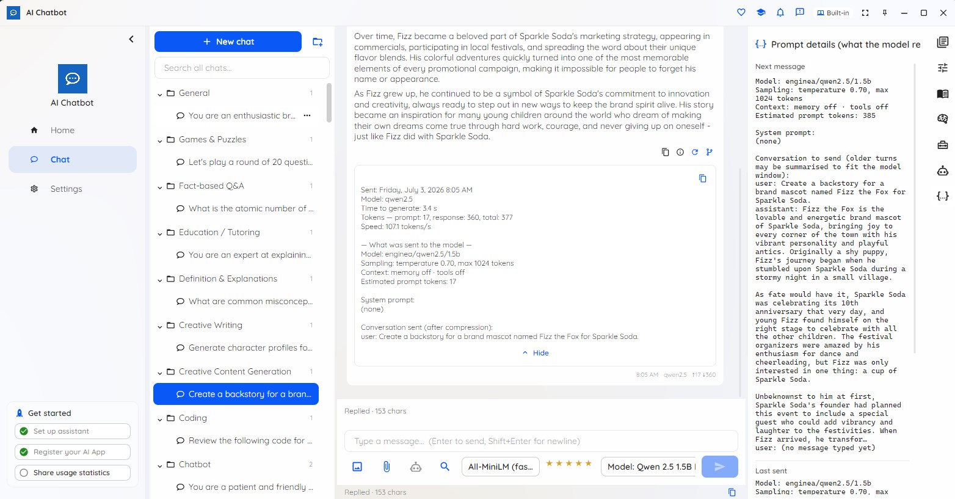
Task: Open the message info icon under the response
Action: click(680, 152)
